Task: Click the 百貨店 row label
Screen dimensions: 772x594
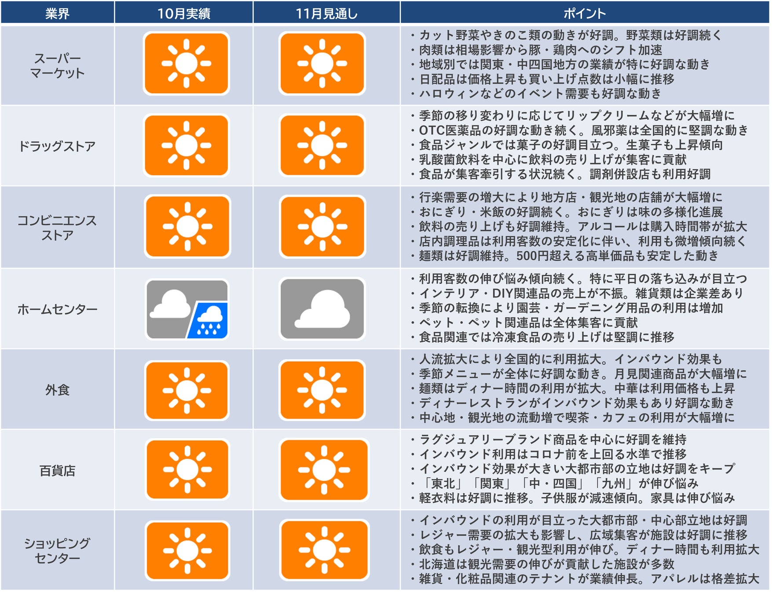Action: (x=57, y=471)
